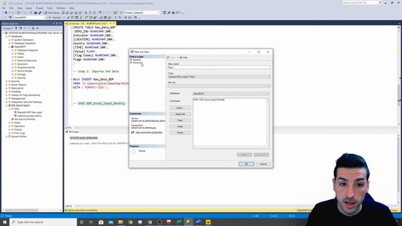Select the Error Logs folder
This screenshot has height=226, width=402.
coord(19,133)
